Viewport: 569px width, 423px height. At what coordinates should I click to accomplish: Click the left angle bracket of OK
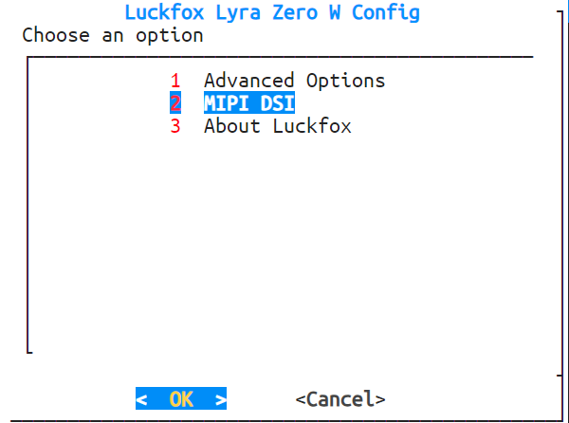tap(141, 399)
